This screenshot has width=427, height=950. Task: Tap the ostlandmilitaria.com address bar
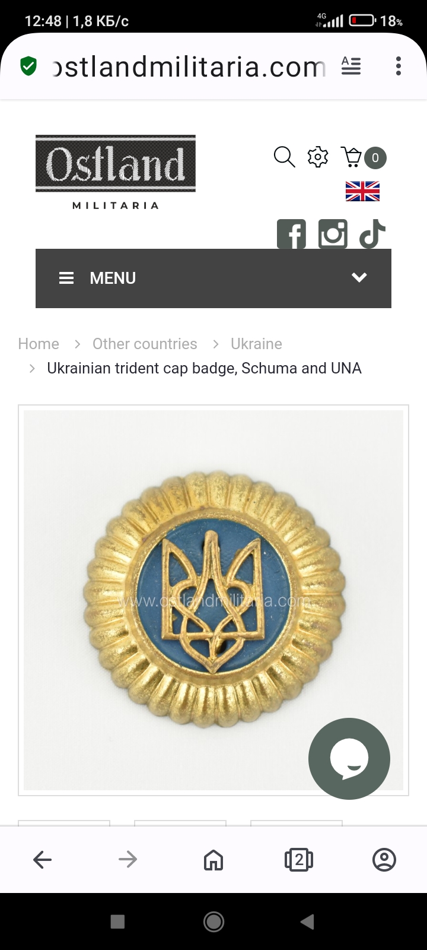coord(189,66)
